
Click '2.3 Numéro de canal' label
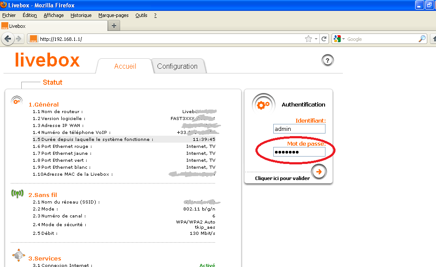[59, 216]
